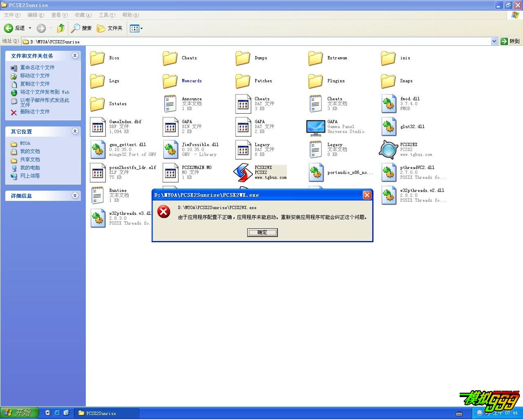Select the Memcards folder
Image resolution: width=523 pixels, height=419 pixels.
[x=170, y=81]
